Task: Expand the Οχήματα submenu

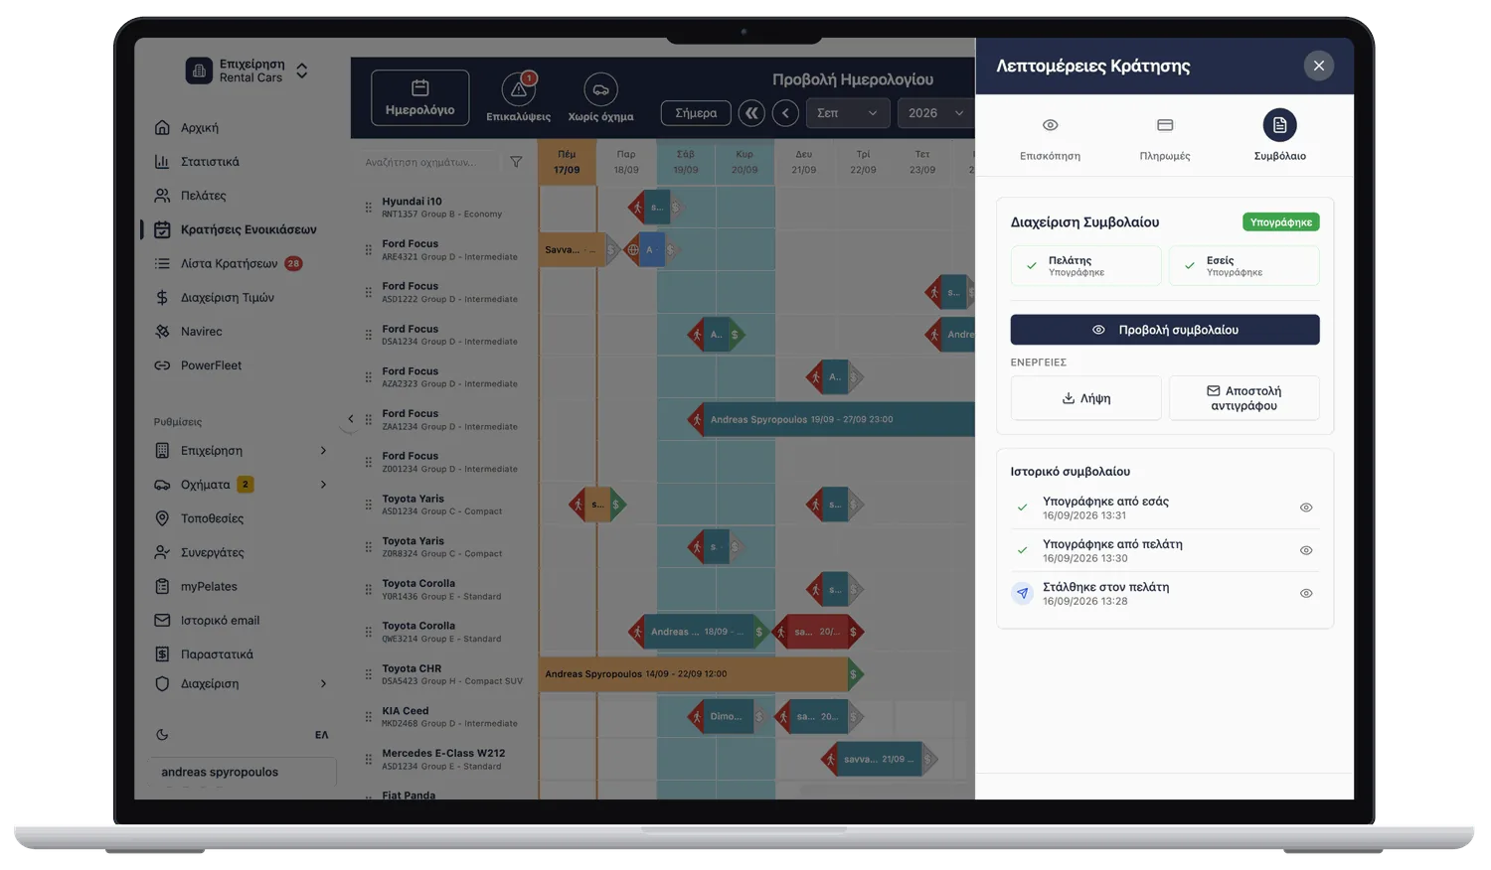Action: click(x=323, y=485)
